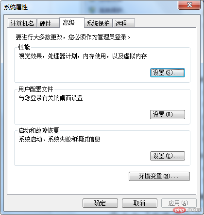Open startup and recovery 设置(T) button

[x=168, y=156]
